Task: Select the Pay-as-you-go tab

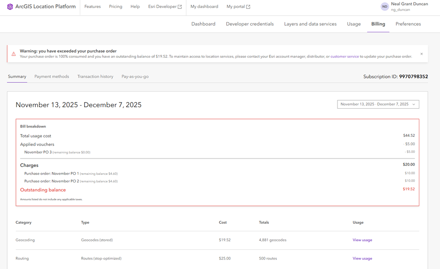Action: tap(135, 77)
